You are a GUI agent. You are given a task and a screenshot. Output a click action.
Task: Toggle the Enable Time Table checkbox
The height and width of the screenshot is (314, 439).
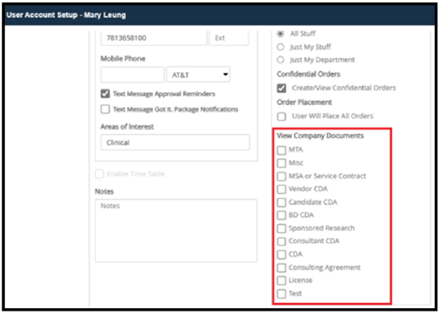[99, 174]
